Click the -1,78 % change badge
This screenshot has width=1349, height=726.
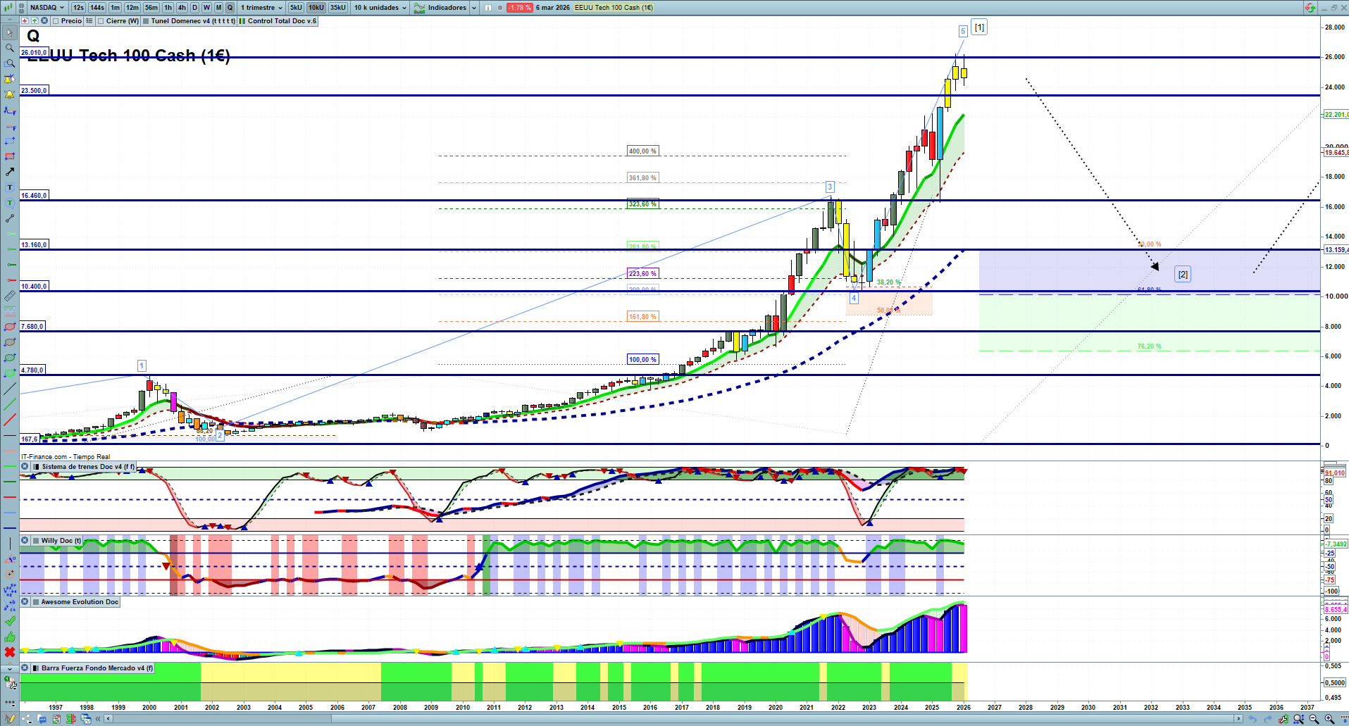coord(520,8)
